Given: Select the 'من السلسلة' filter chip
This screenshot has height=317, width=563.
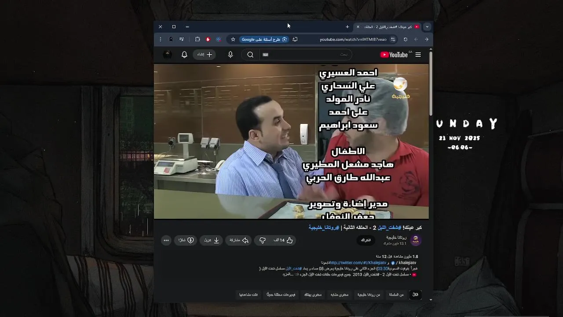Looking at the screenshot, I should (396, 295).
